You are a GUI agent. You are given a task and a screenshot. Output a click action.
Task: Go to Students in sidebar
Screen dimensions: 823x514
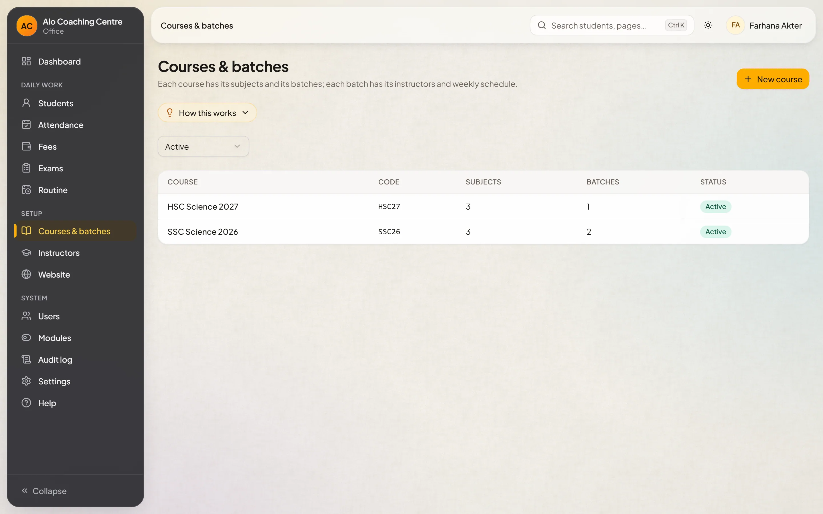[x=75, y=103]
